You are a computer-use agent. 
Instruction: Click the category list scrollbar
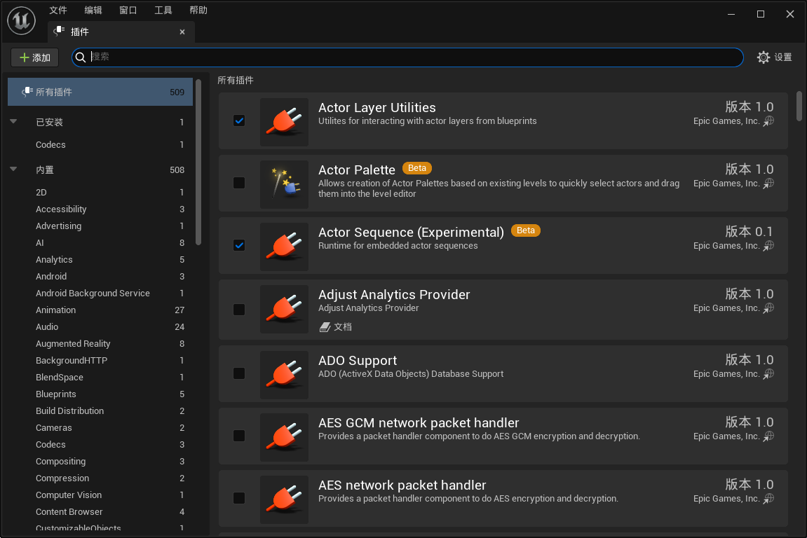[x=198, y=163]
